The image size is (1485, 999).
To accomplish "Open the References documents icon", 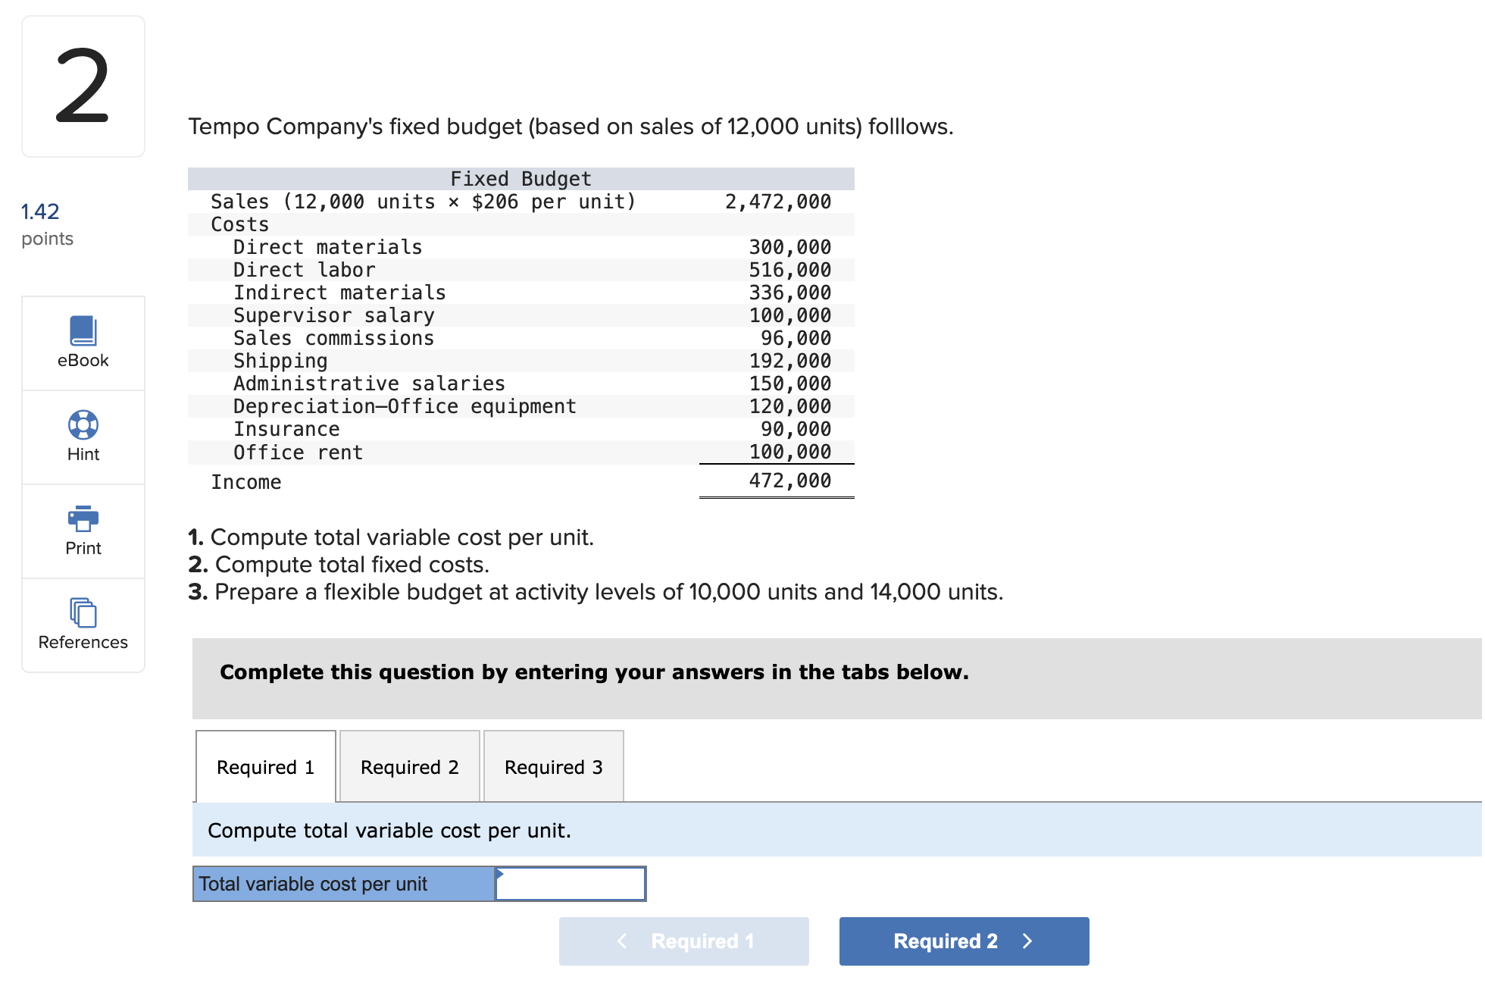I will point(83,612).
